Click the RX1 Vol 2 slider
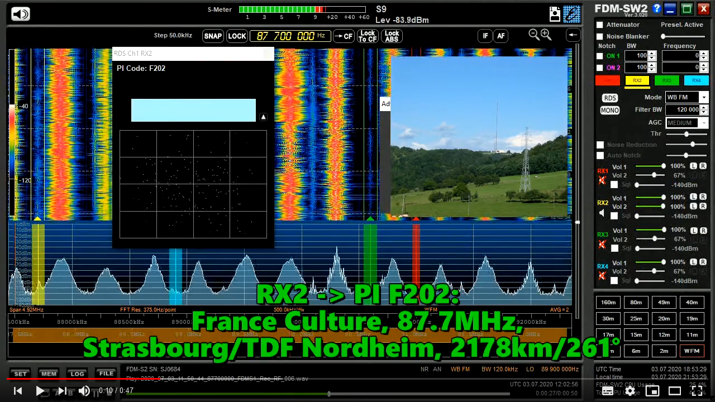This screenshot has height=402, width=715. point(650,175)
